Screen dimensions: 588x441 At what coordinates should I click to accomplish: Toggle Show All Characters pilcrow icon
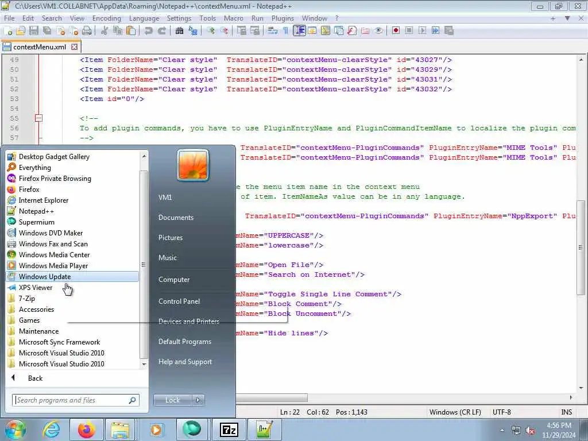pos(285,31)
